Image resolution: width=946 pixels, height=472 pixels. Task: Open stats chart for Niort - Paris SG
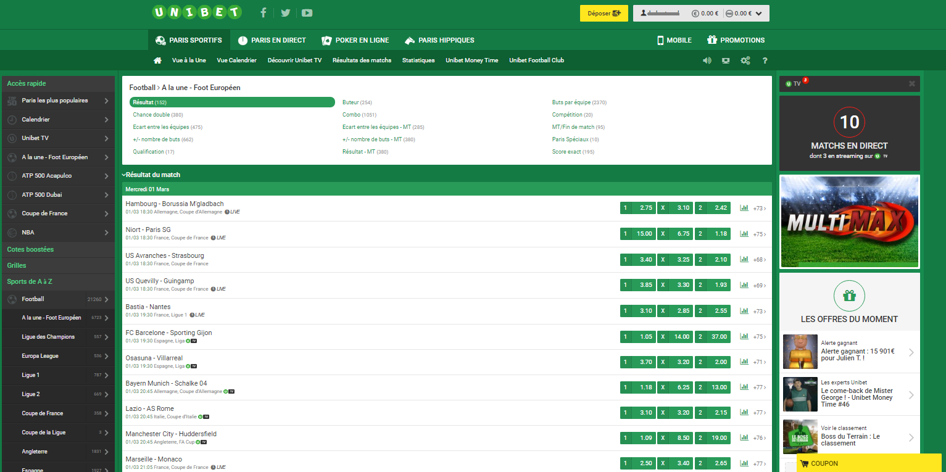[x=744, y=234]
